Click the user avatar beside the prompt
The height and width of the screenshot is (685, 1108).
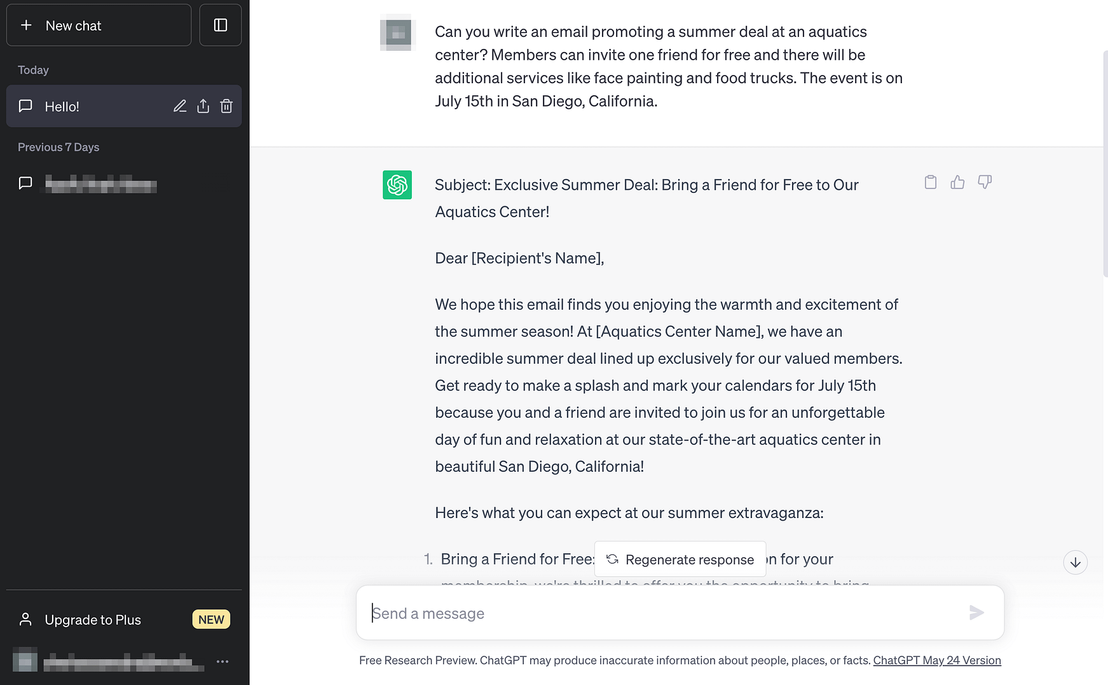[x=398, y=32]
